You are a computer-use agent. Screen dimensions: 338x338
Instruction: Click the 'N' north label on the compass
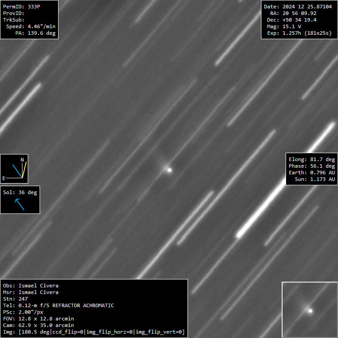pyautogui.click(x=22, y=160)
